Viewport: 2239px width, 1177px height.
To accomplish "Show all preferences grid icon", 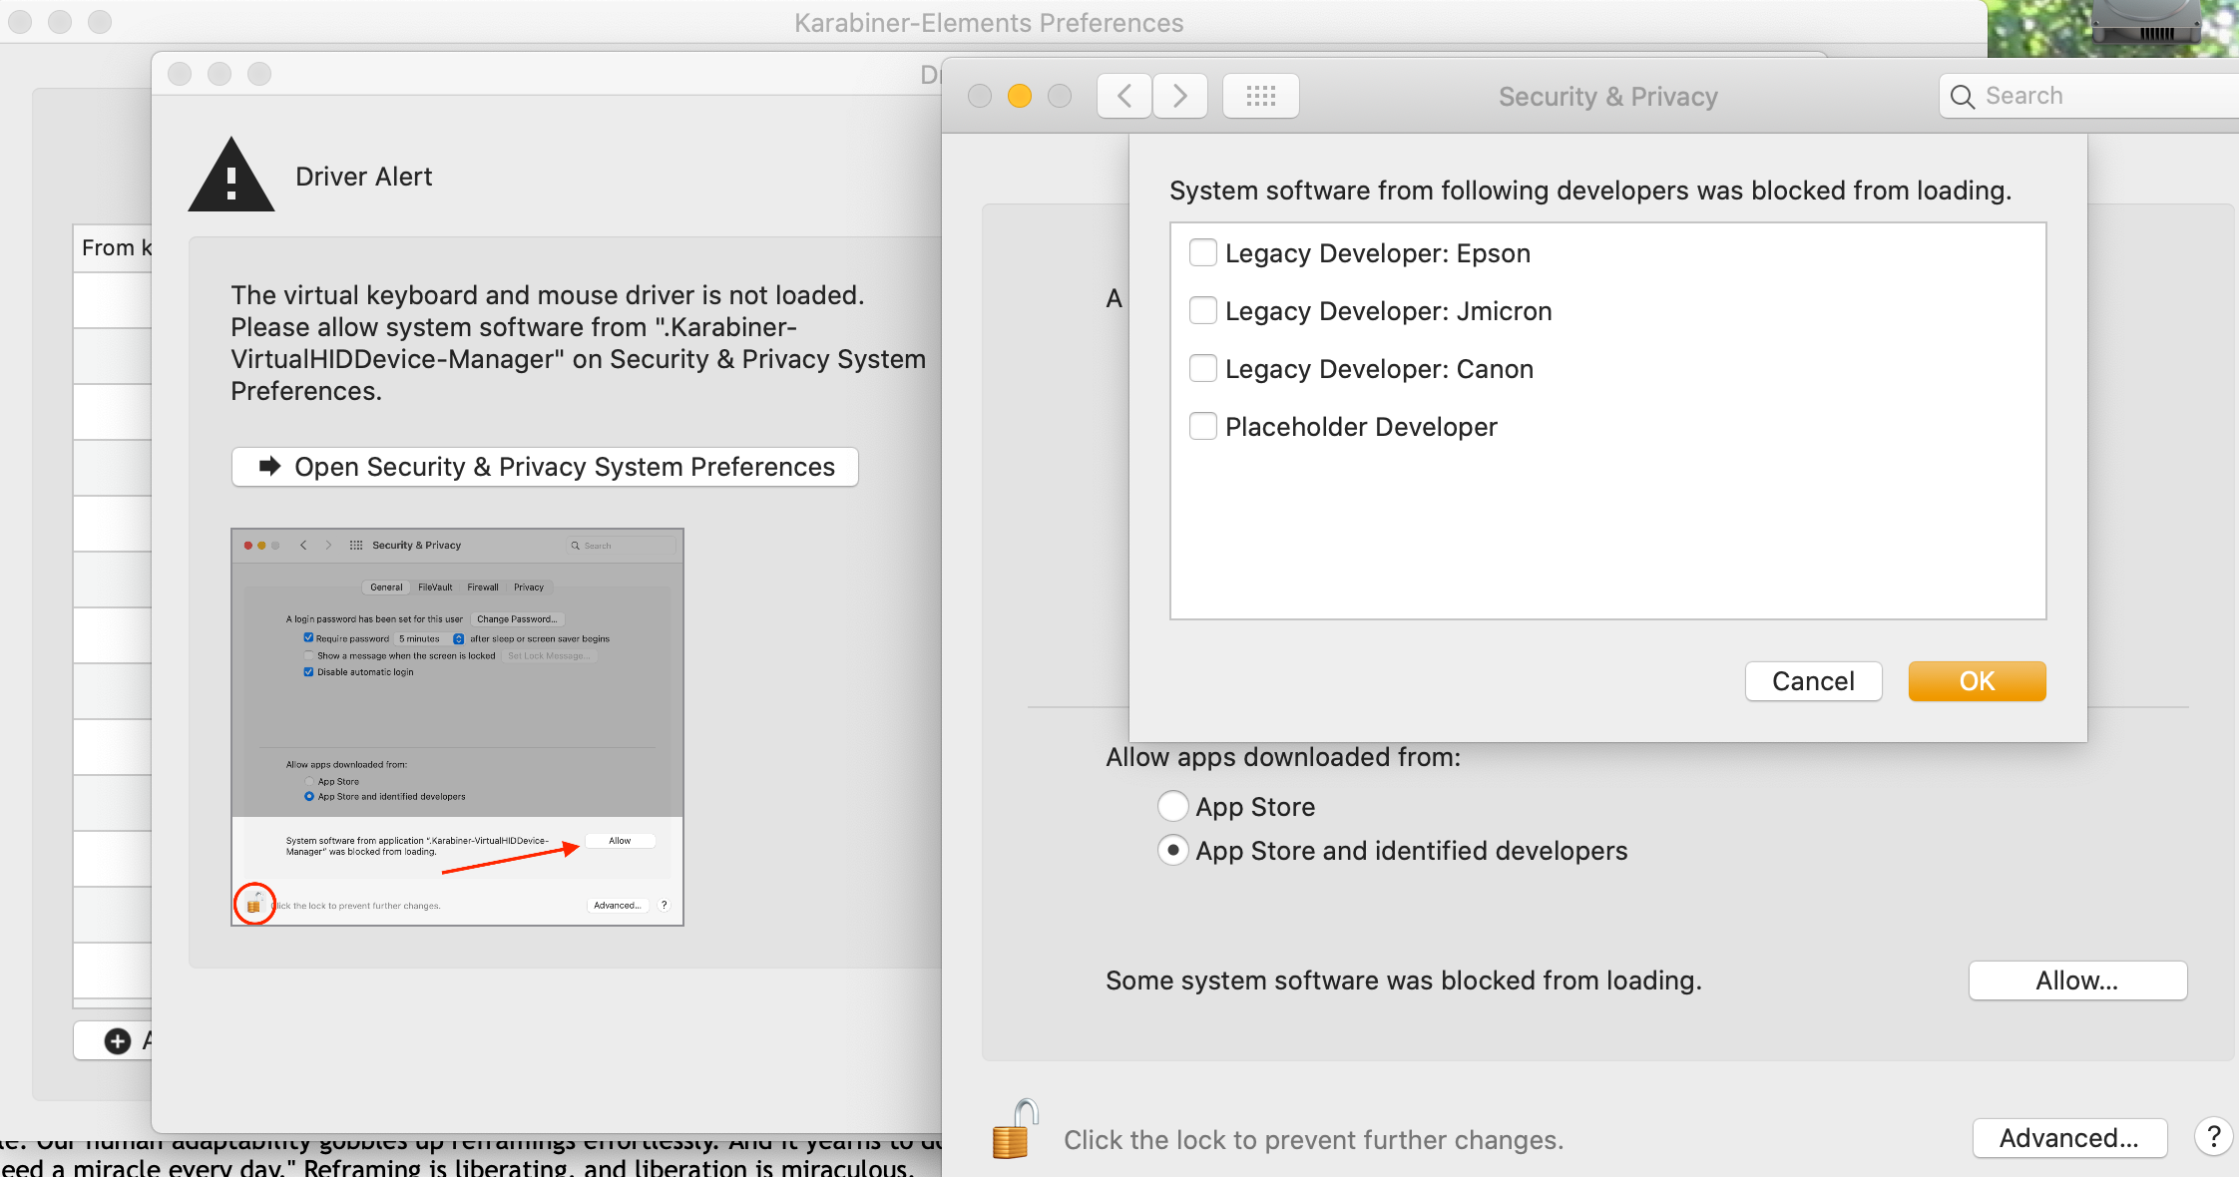I will click(x=1261, y=96).
